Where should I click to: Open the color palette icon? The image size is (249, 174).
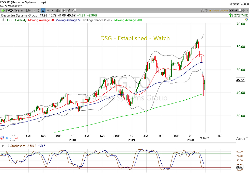point(246,20)
